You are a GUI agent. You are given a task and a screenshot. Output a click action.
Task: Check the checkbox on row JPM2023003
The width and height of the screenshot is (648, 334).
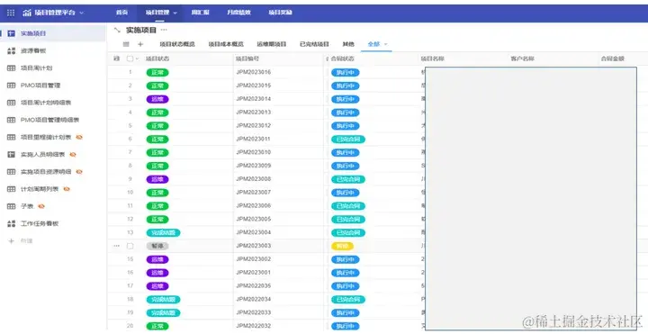click(130, 246)
